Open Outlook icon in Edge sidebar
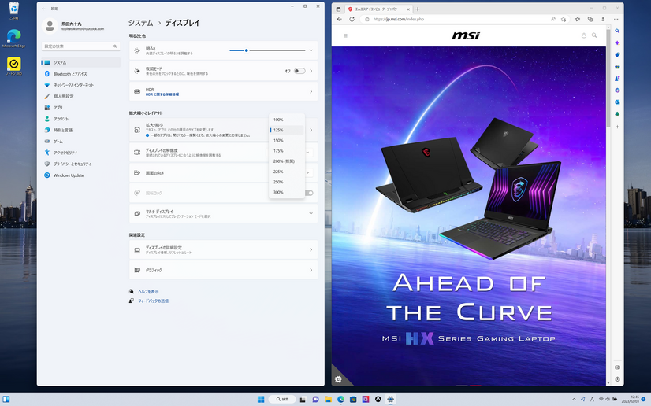 click(617, 102)
